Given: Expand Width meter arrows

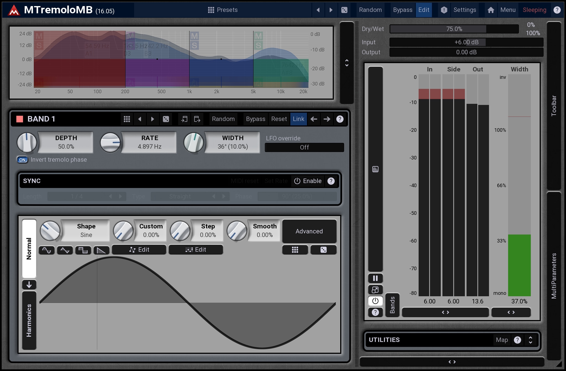Looking at the screenshot, I should (x=511, y=312).
